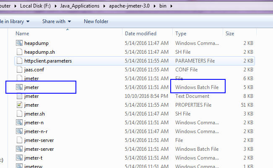Click the jmeter-server Batch File icon
The height and width of the screenshot is (168, 273).
tap(19, 149)
